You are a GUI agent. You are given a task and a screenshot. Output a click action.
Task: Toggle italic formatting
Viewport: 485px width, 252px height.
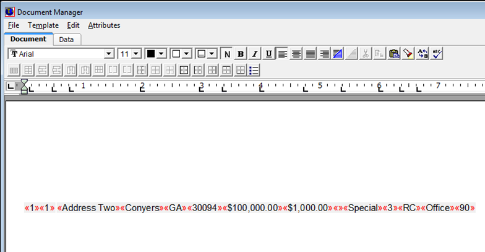click(254, 54)
